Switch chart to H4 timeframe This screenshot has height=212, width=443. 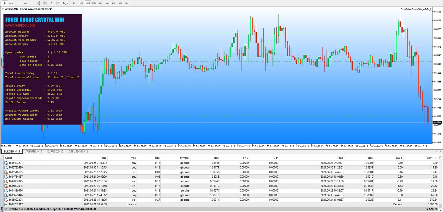click(x=107, y=3)
